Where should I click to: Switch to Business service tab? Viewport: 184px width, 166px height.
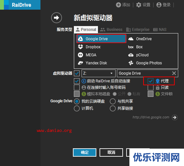(111, 30)
